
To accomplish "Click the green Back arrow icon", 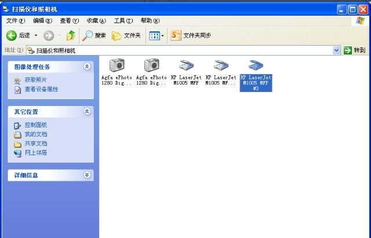I will pos(12,36).
